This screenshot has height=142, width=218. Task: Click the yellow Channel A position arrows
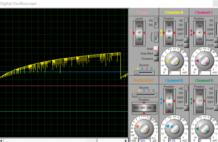[161, 33]
